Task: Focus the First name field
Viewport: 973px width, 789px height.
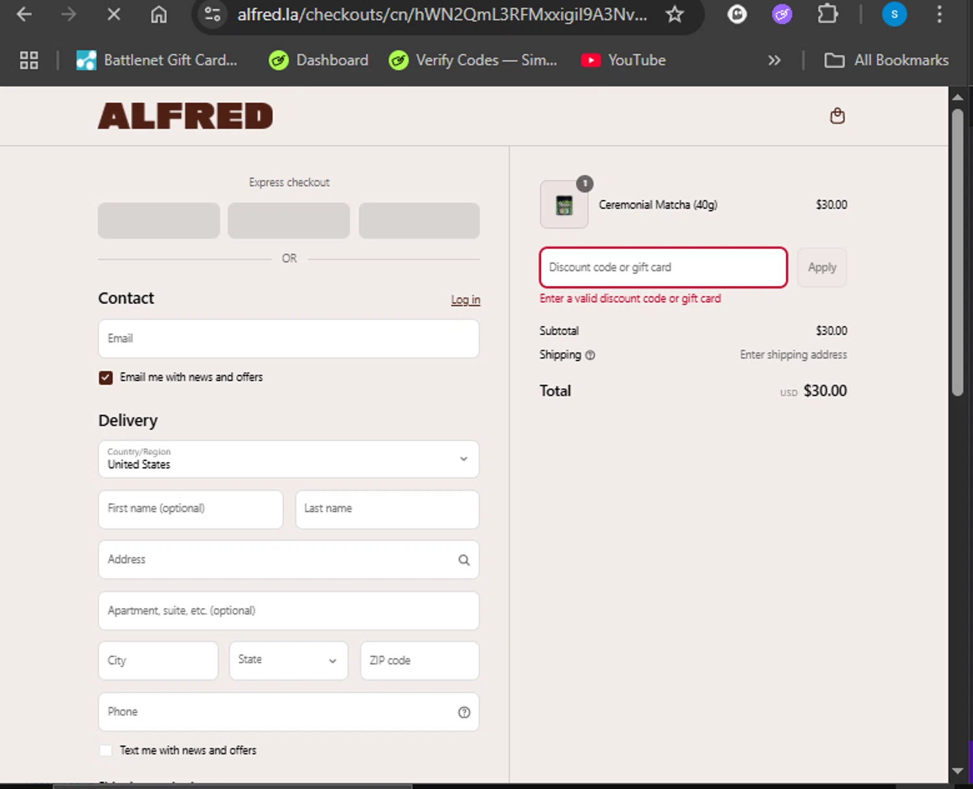Action: [191, 509]
